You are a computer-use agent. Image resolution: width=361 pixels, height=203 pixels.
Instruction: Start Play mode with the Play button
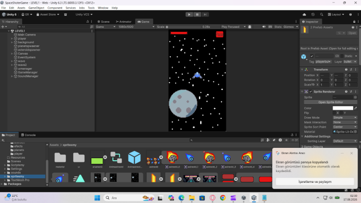coord(189,14)
